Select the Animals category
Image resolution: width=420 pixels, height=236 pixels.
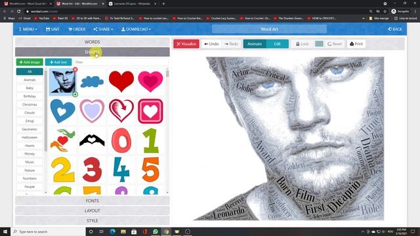coord(30,80)
